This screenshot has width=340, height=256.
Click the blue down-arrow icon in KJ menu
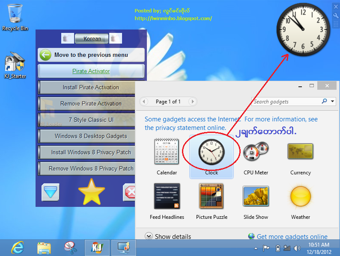coord(51,192)
